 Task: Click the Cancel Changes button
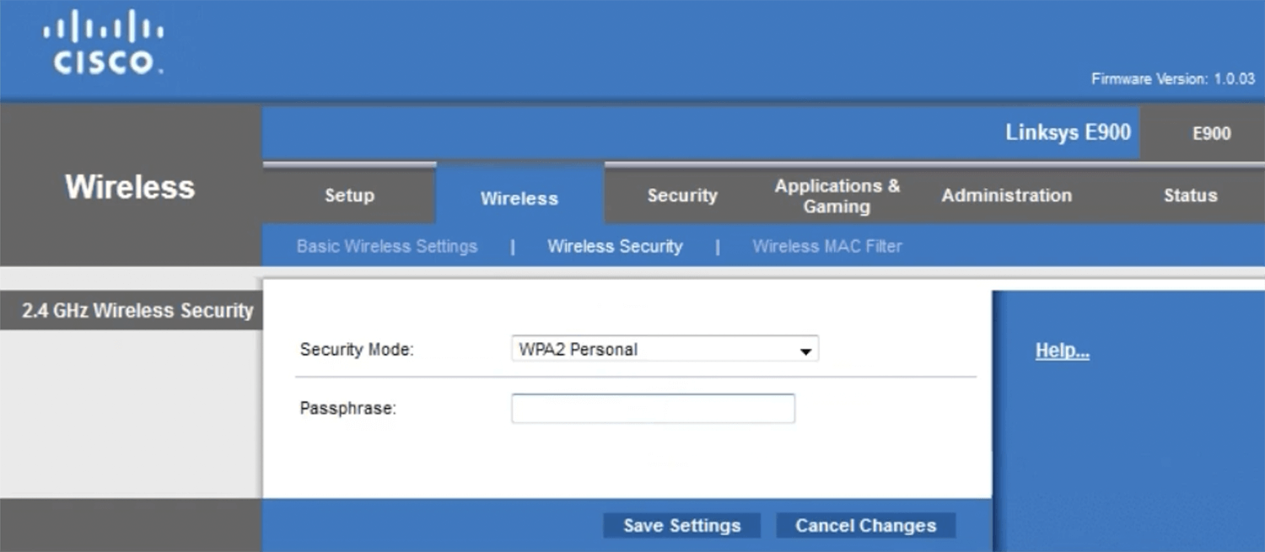pos(865,526)
